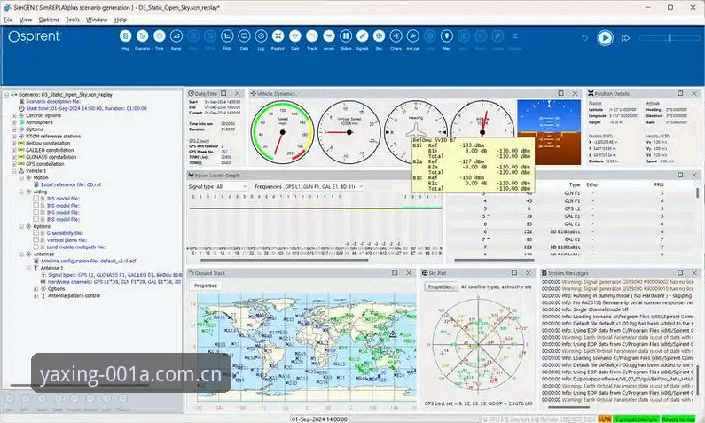Start the scenario with the Play button

coord(605,38)
